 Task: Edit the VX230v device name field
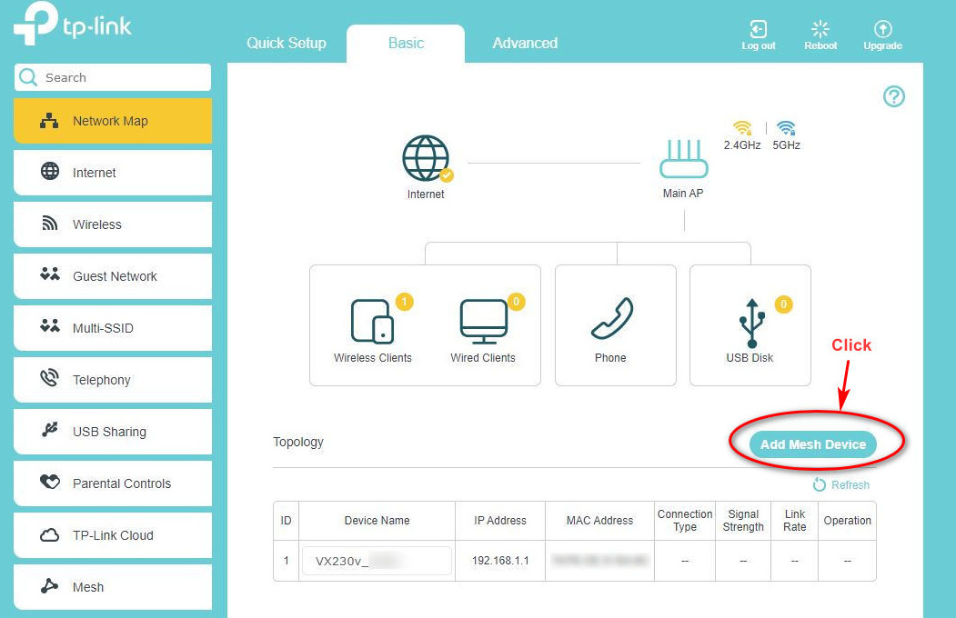point(377,561)
